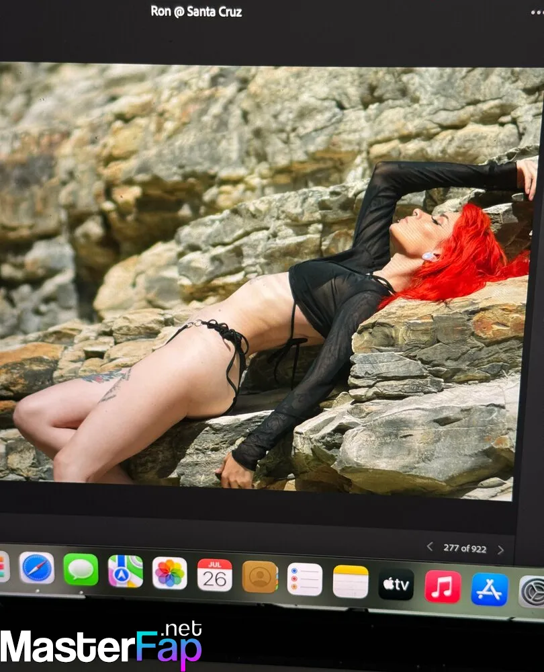This screenshot has width=544, height=672.
Task: Open Calendar showing Jul 26
Action: coord(215,575)
